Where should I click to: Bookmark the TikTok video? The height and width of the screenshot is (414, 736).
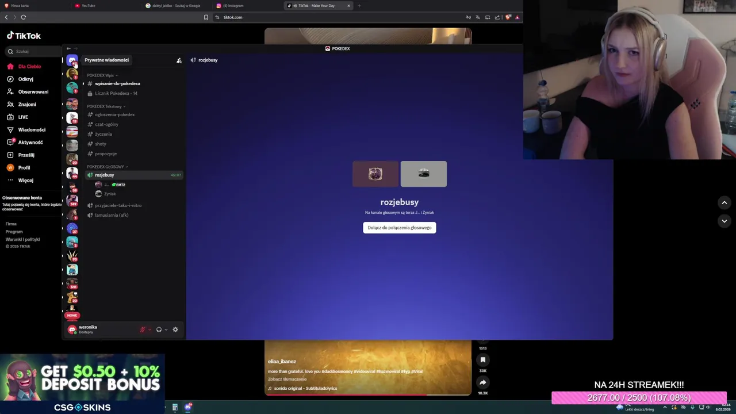coord(483,360)
